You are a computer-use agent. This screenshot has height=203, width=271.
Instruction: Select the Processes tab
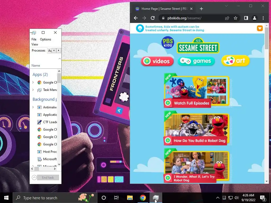(38, 50)
